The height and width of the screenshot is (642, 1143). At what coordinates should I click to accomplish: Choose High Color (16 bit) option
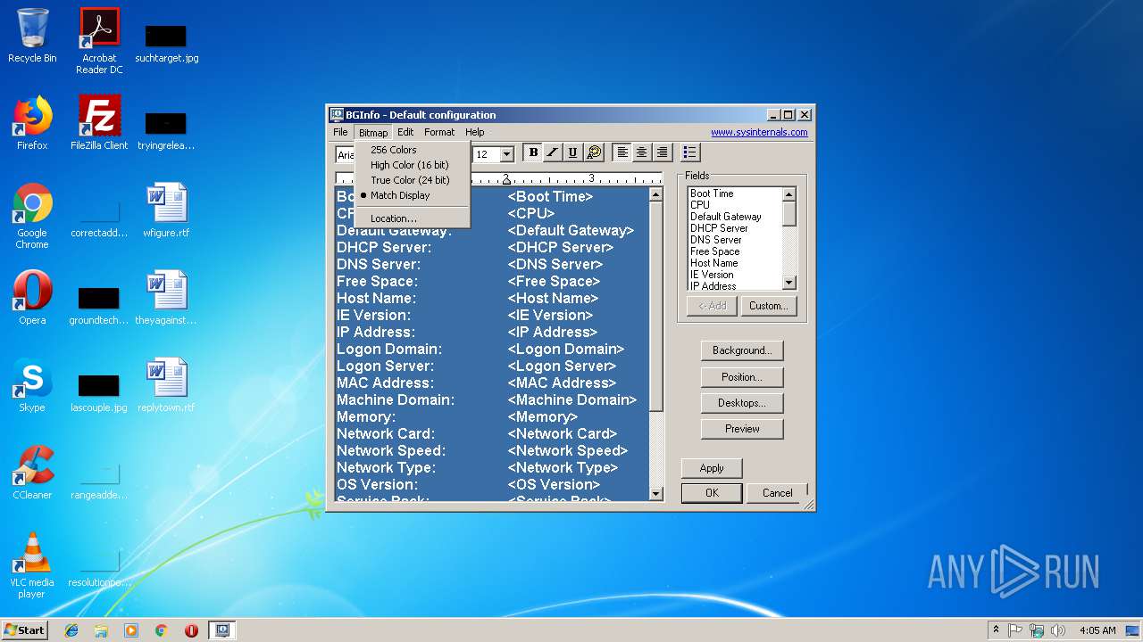tap(412, 165)
